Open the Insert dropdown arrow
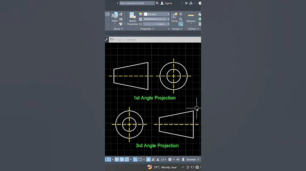Screen dimensions: 306x171 point(115,23)
